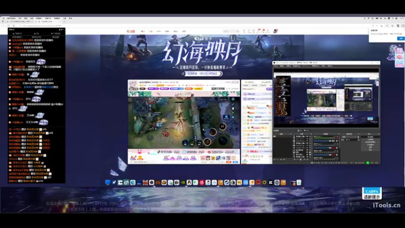Move source down arrow under OBS Sources panel
The width and height of the screenshot is (405, 228).
coord(308,160)
